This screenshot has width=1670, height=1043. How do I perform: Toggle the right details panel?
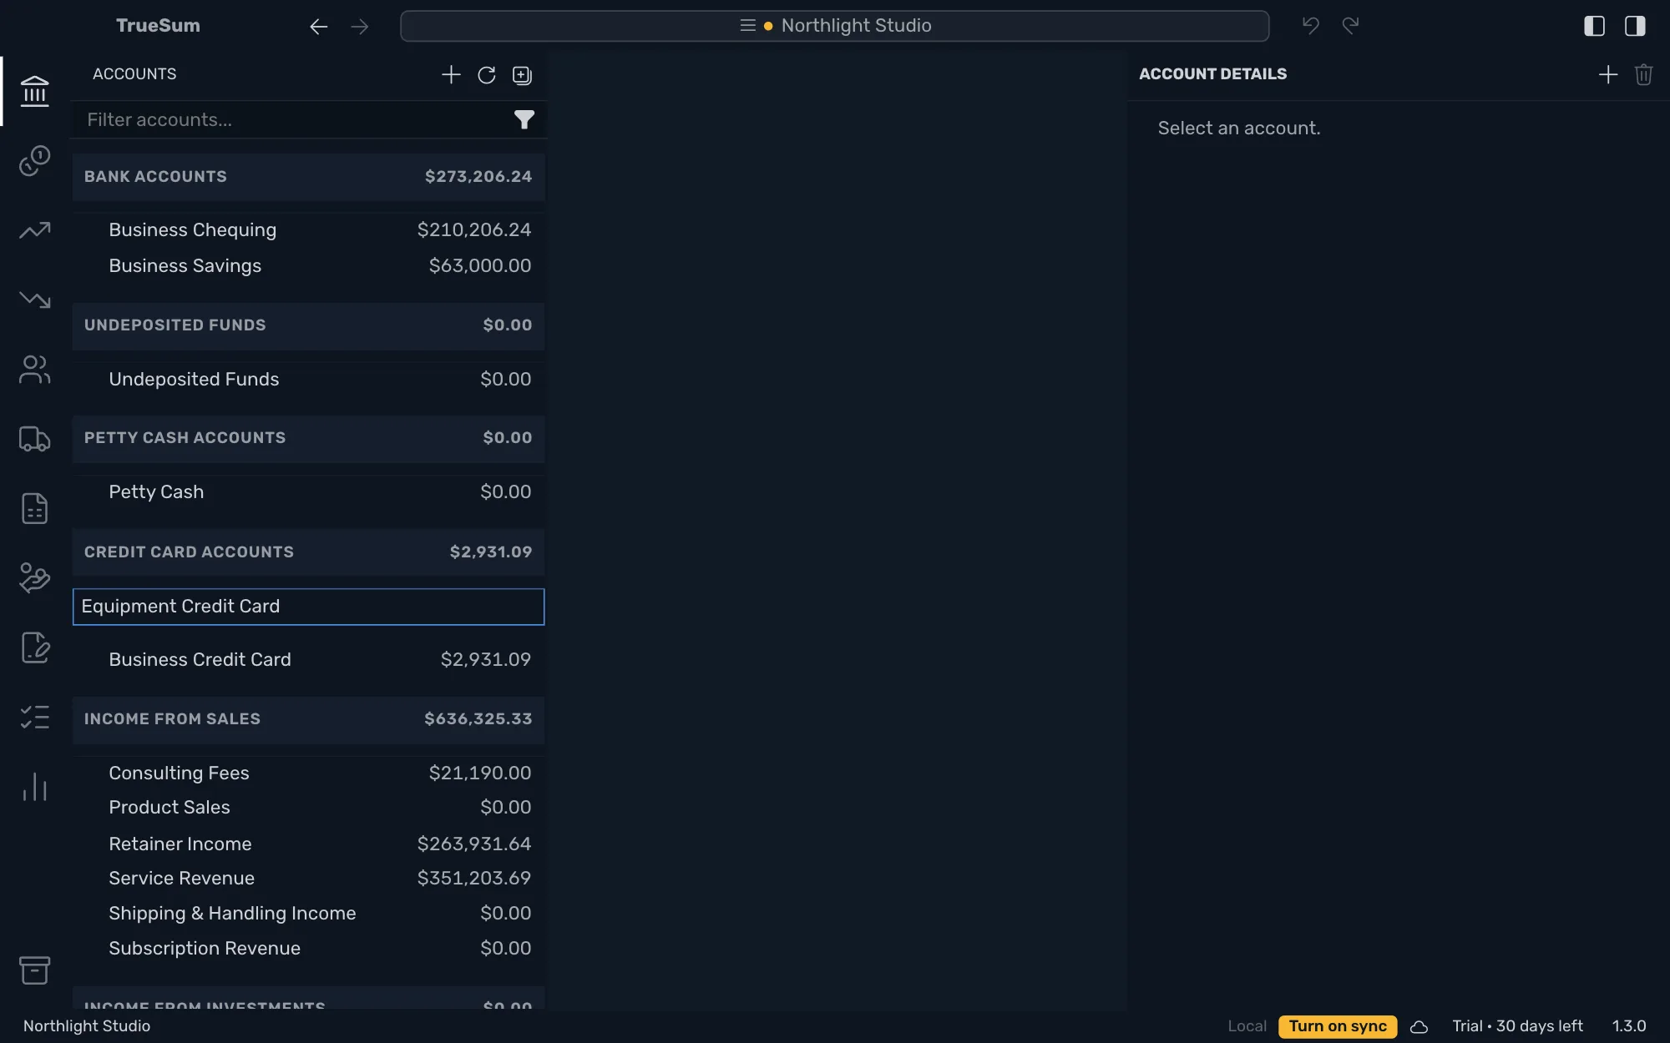[1635, 26]
